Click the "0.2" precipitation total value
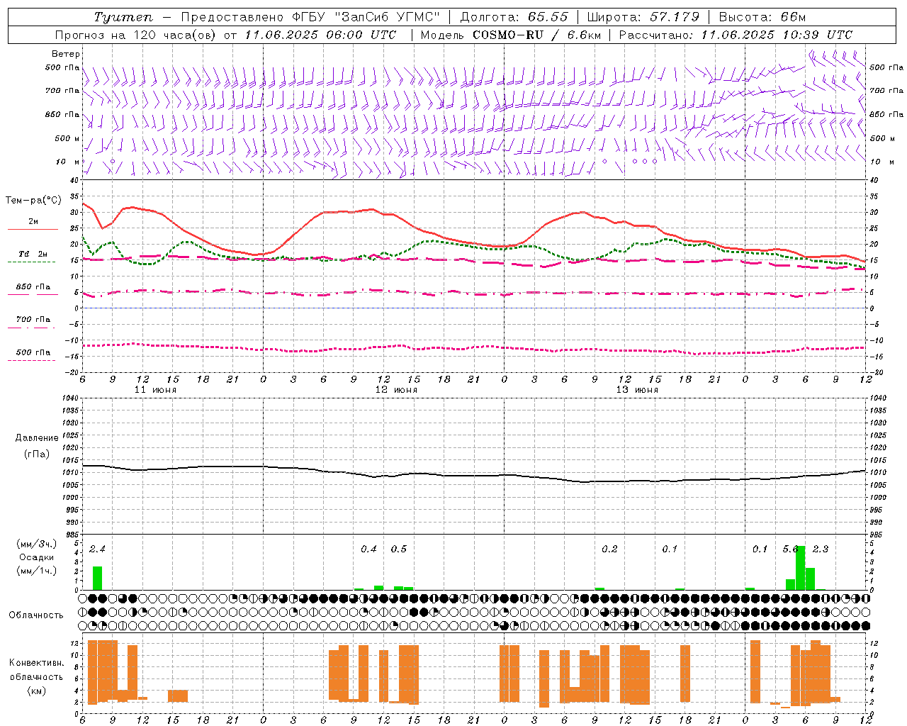Viewport: 907px width, 726px height. coord(609,549)
